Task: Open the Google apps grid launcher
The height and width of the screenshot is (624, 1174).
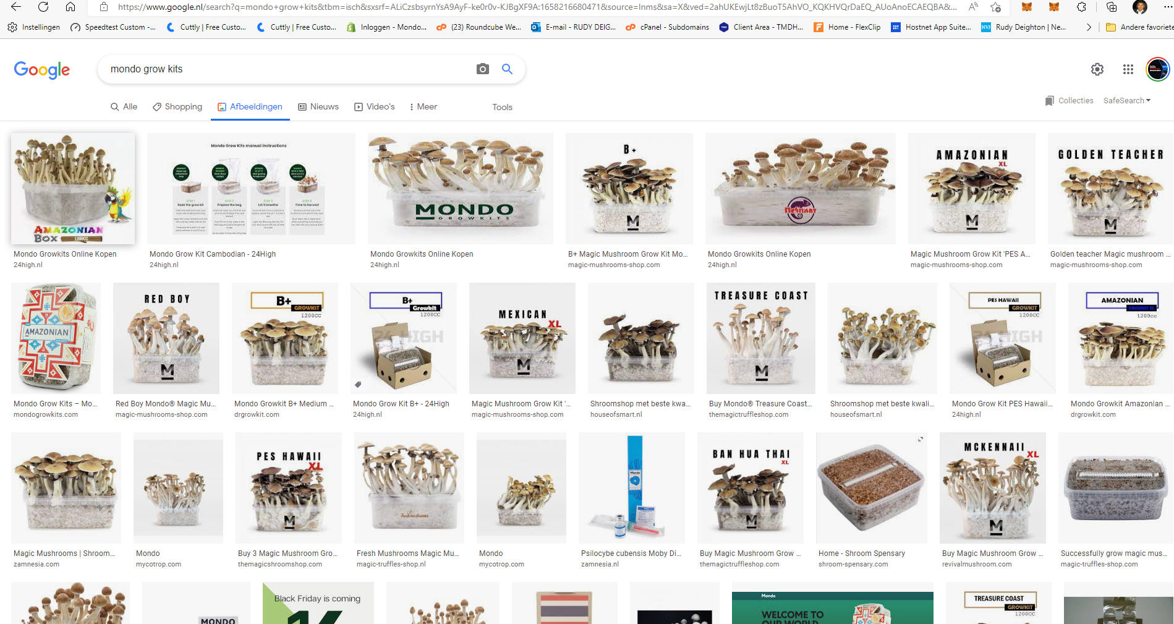Action: (1128, 69)
